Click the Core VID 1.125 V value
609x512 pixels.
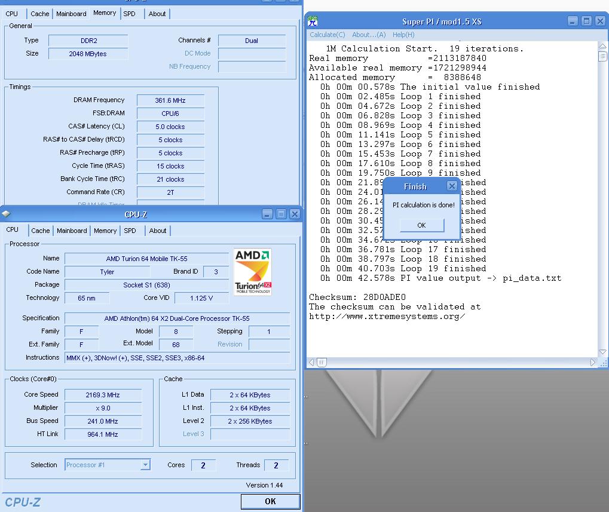point(201,298)
